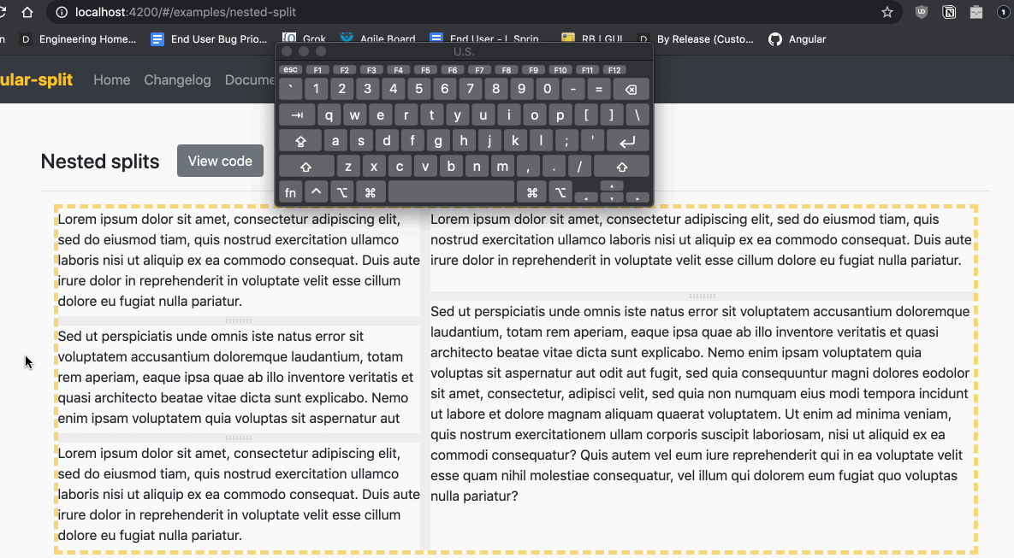Click the left option key on virtual keyboard

pos(342,192)
